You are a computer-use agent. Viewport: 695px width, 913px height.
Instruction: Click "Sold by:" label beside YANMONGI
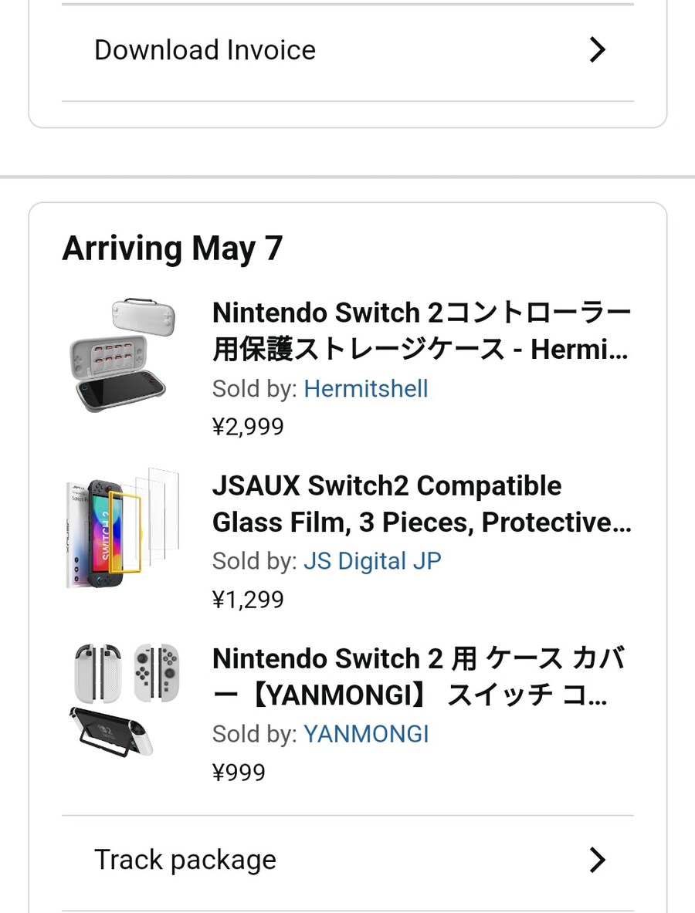pyautogui.click(x=254, y=734)
